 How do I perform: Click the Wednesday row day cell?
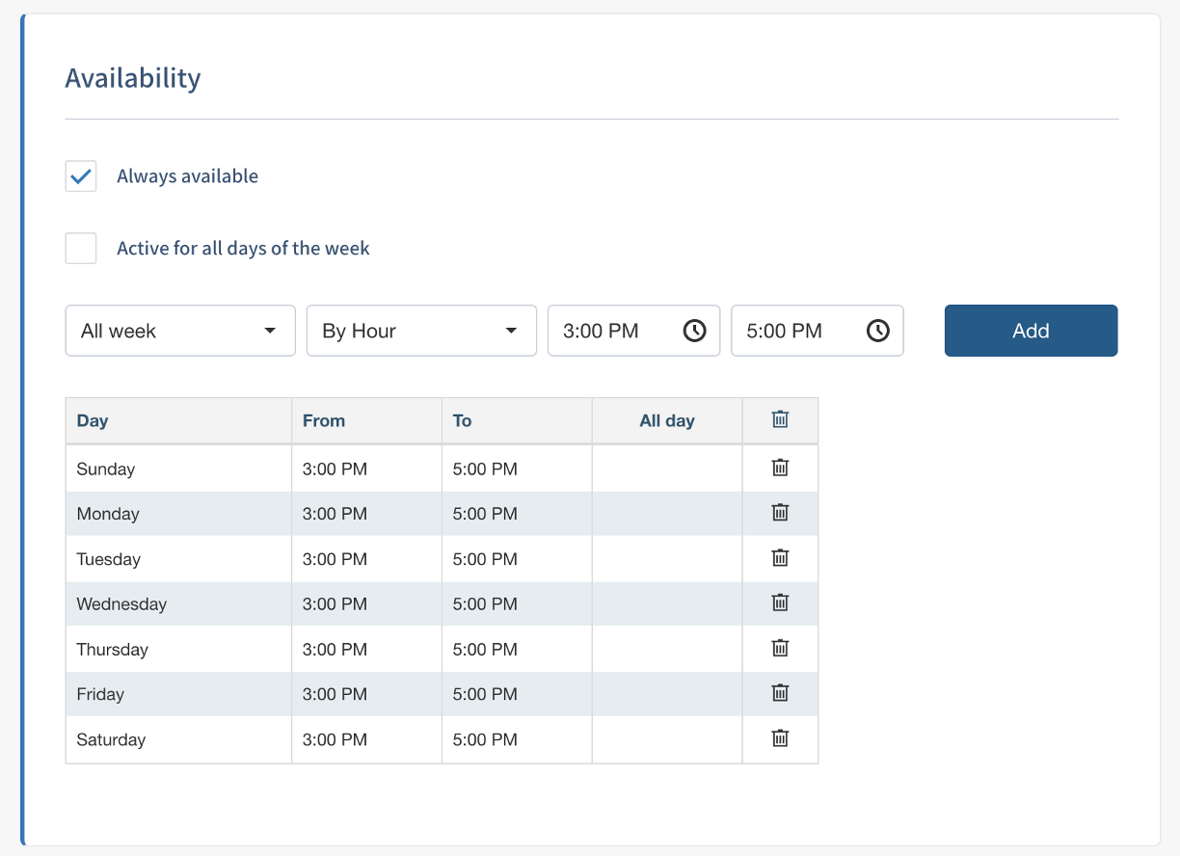121,604
